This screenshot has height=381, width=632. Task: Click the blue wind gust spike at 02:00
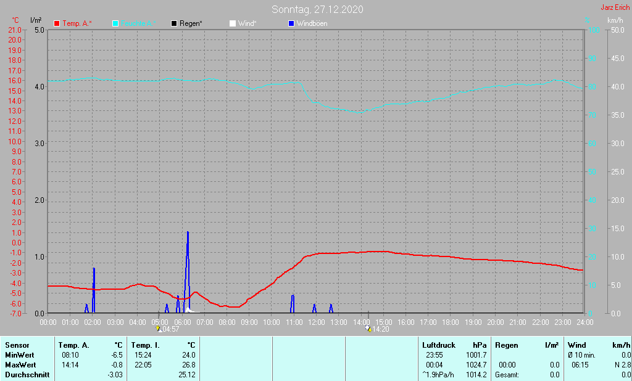click(94, 290)
